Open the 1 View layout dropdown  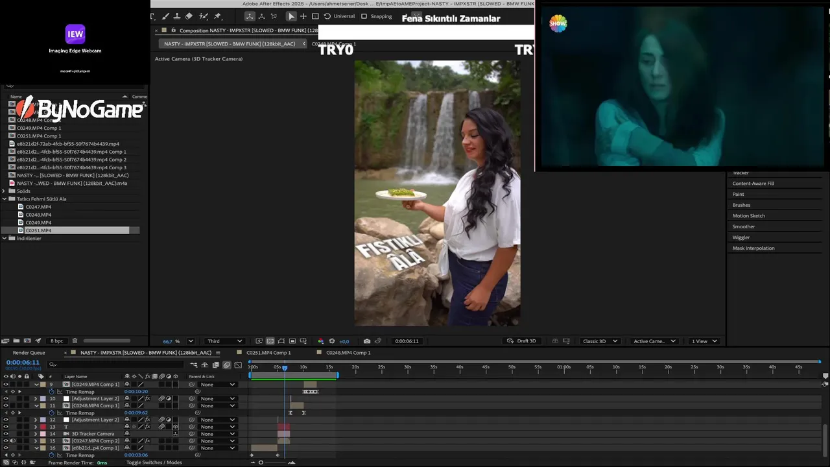(x=704, y=341)
